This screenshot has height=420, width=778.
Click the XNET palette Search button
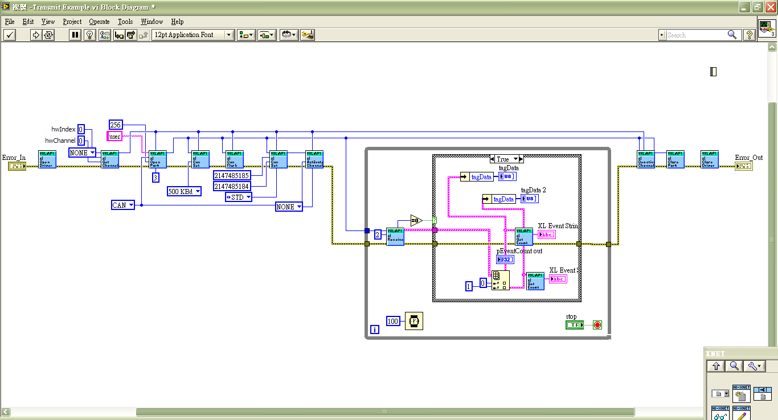pyautogui.click(x=735, y=367)
